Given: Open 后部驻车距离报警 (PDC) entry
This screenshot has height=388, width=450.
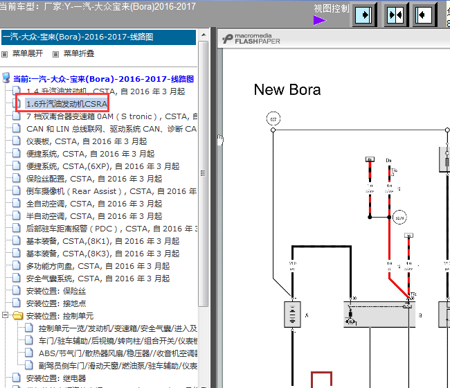Looking at the screenshot, I should coord(111,229).
